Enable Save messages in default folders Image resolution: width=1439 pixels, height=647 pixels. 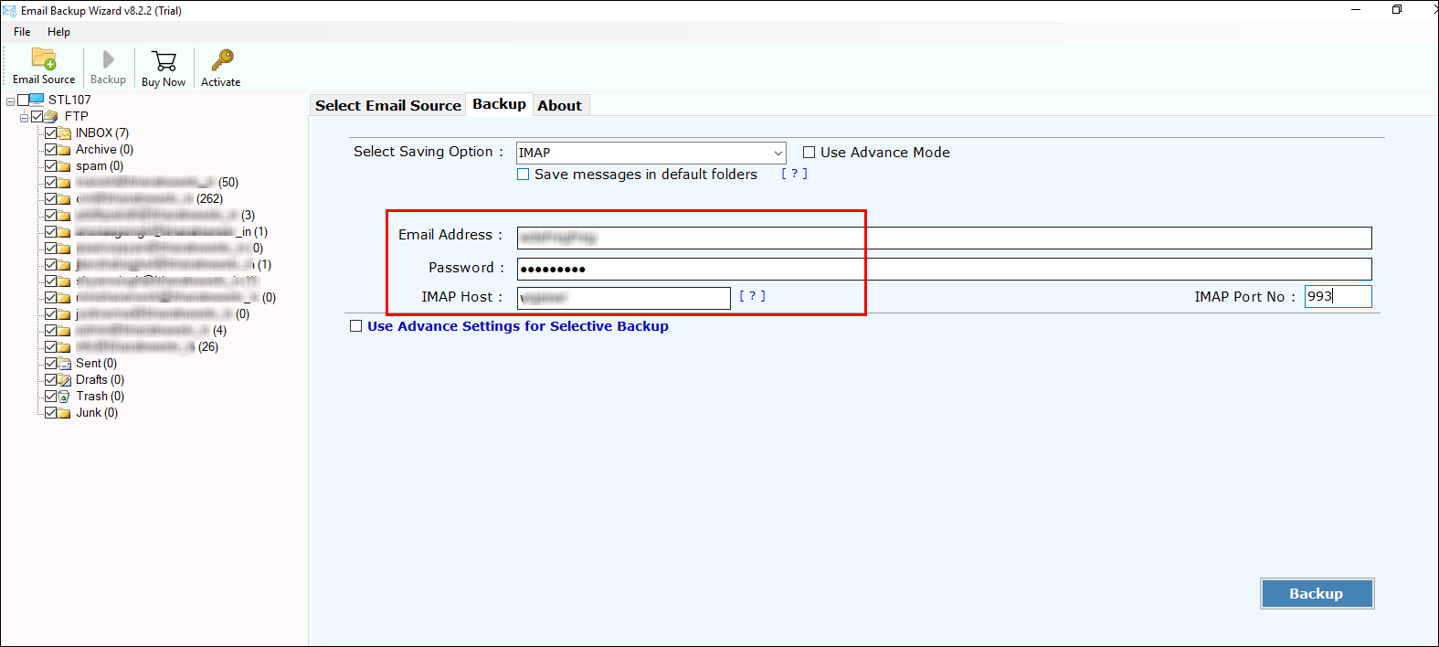coord(524,175)
